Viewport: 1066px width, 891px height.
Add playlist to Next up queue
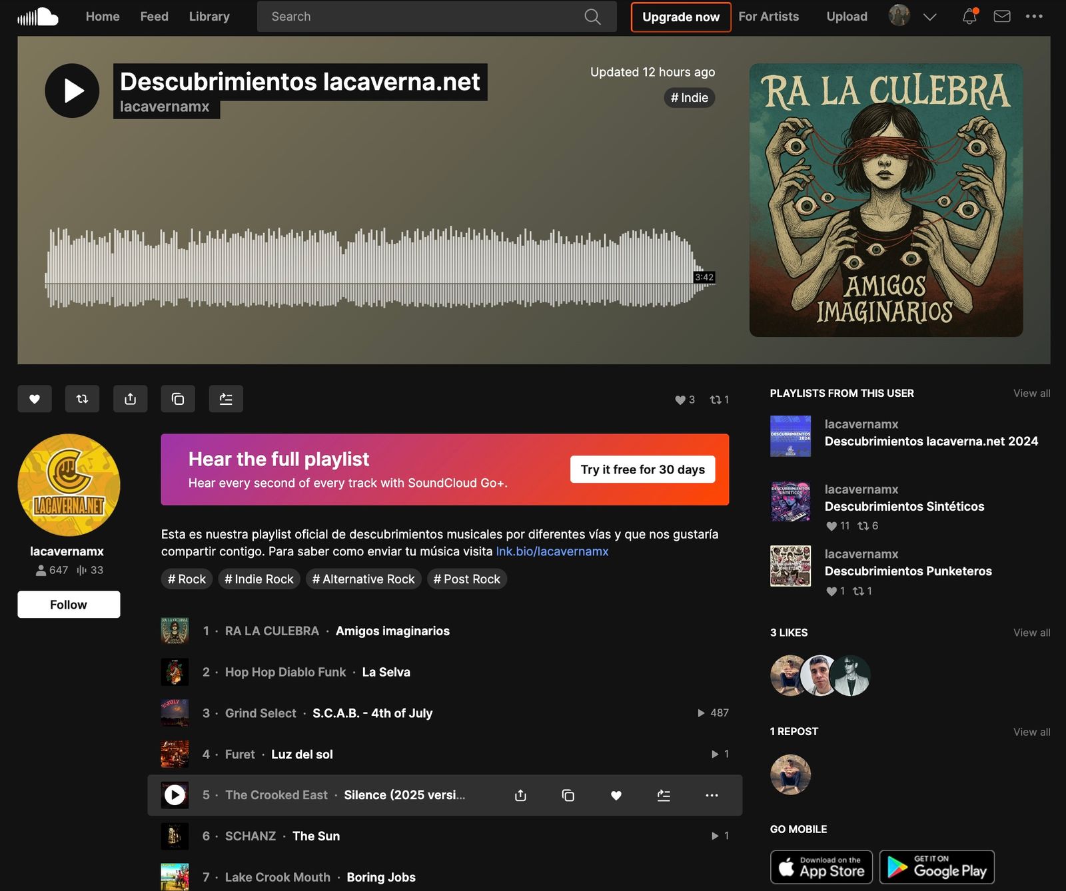pos(226,399)
